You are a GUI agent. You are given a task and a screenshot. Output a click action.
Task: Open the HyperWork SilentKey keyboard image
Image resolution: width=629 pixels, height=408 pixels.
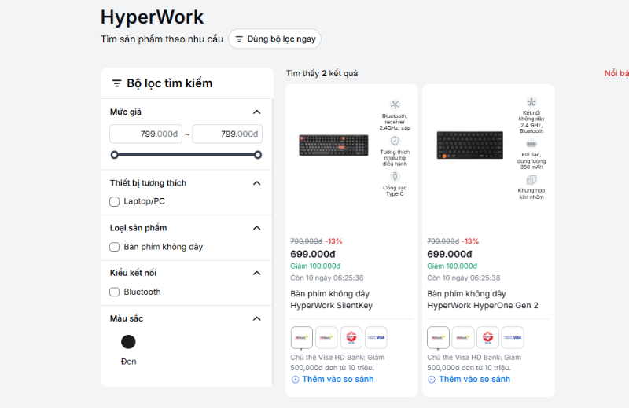tap(333, 145)
